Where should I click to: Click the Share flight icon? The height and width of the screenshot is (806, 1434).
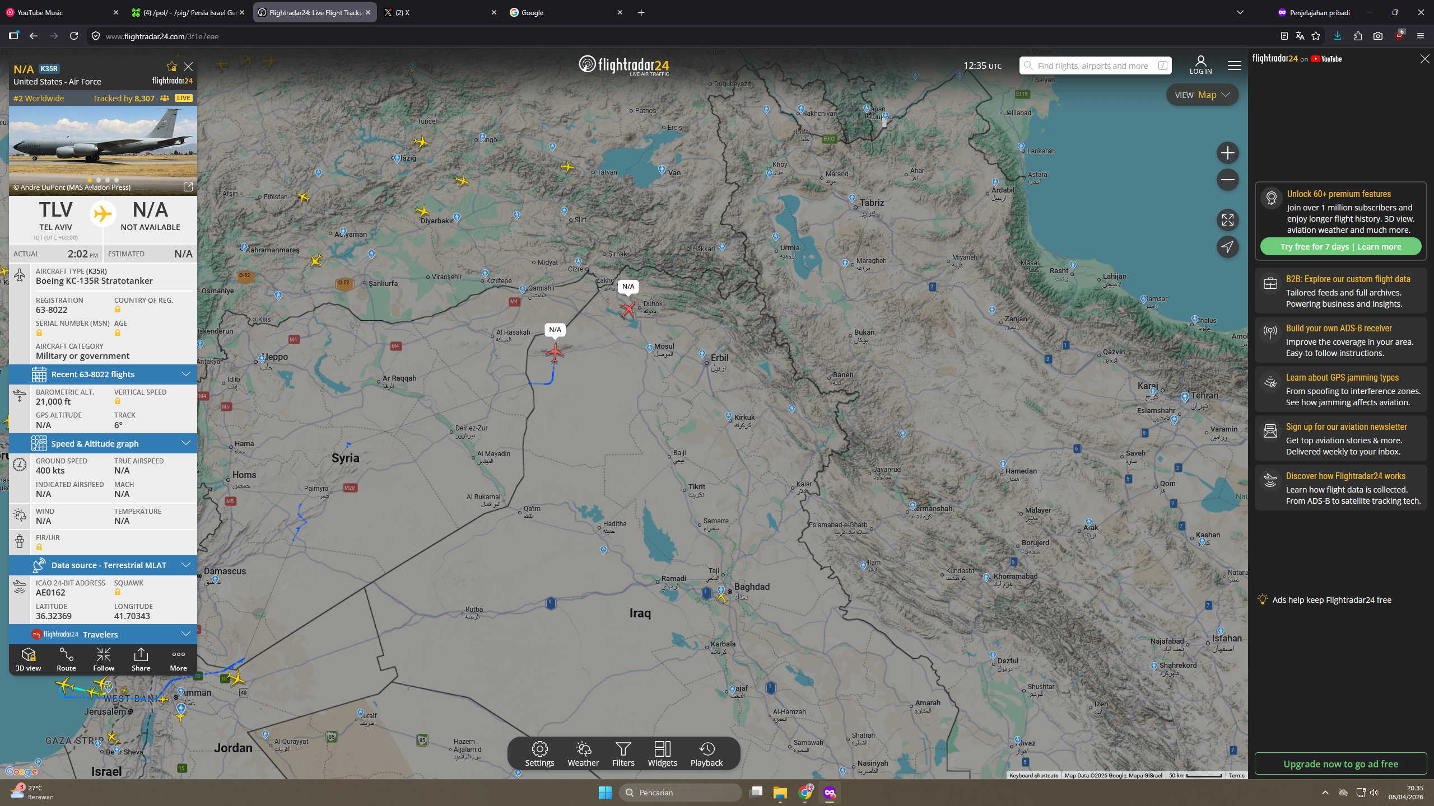click(x=141, y=659)
